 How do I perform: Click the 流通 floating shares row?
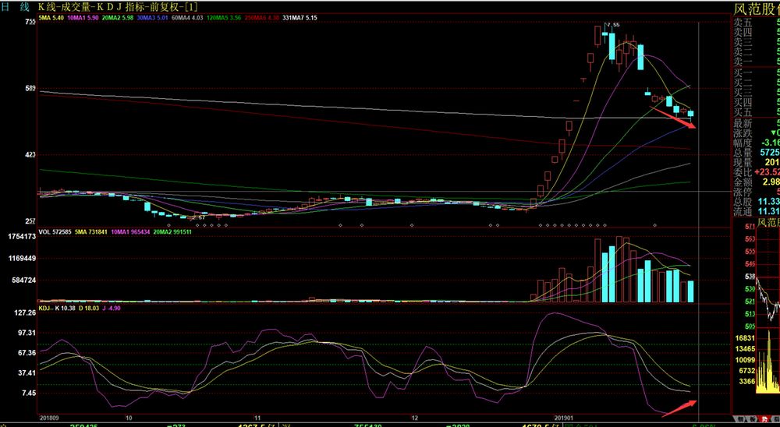(757, 211)
